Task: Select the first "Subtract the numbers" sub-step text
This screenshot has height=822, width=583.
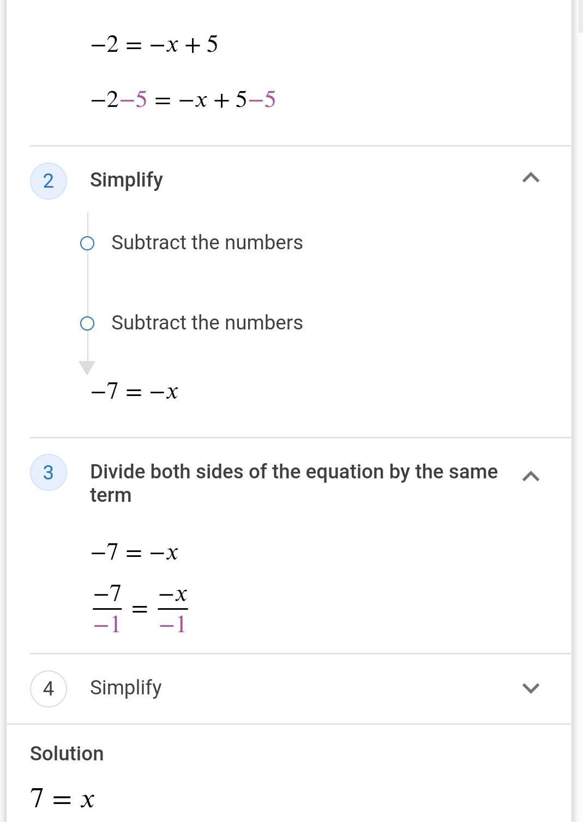Action: click(207, 243)
